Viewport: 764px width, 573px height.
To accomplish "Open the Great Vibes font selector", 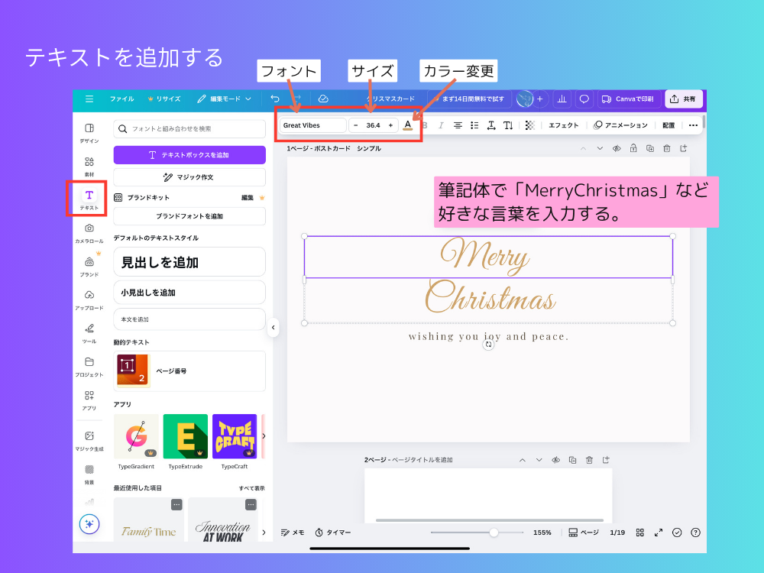I will (x=312, y=125).
